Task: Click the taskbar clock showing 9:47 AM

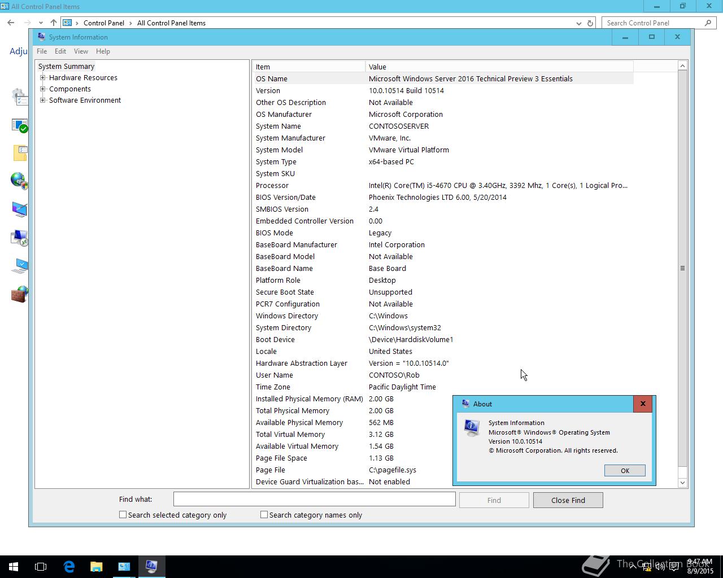Action: tap(700, 567)
